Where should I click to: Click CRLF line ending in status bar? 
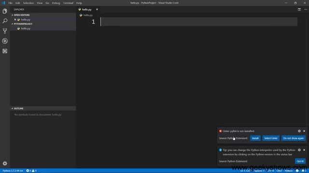(279, 171)
